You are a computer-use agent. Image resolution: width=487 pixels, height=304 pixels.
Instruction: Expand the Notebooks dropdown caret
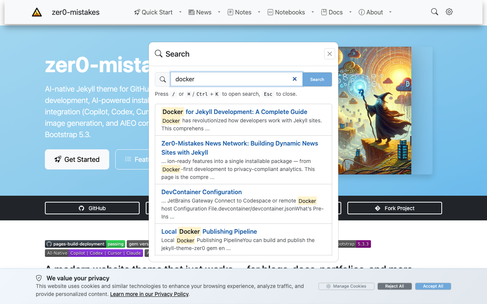pyautogui.click(x=313, y=12)
